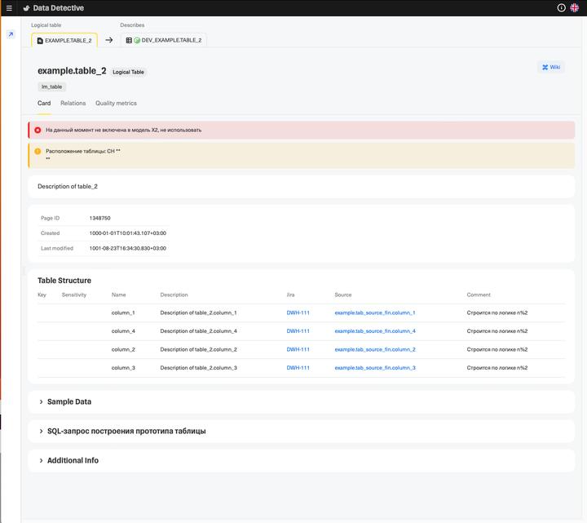
Task: Click Description of table_2.column_3 cell
Action: (x=198, y=368)
